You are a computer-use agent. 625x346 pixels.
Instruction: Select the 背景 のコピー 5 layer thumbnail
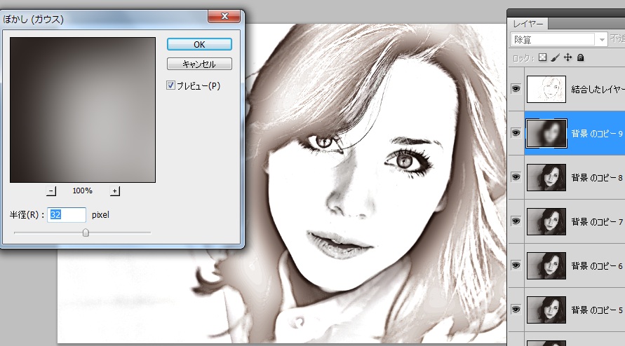tap(546, 310)
